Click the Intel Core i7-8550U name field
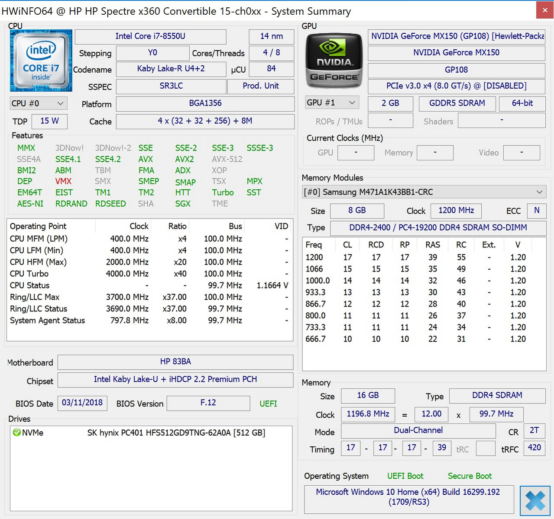The height and width of the screenshot is (519, 554). click(150, 36)
